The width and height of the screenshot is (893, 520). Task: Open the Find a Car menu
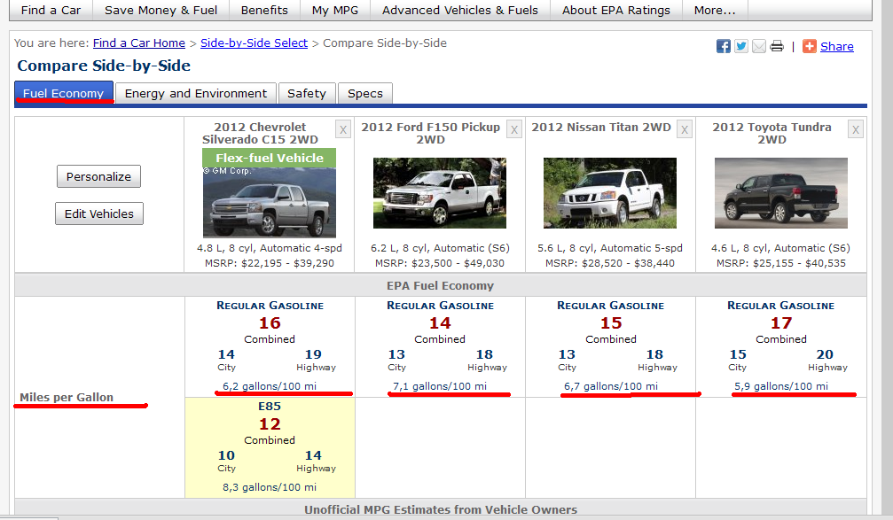[x=51, y=10]
